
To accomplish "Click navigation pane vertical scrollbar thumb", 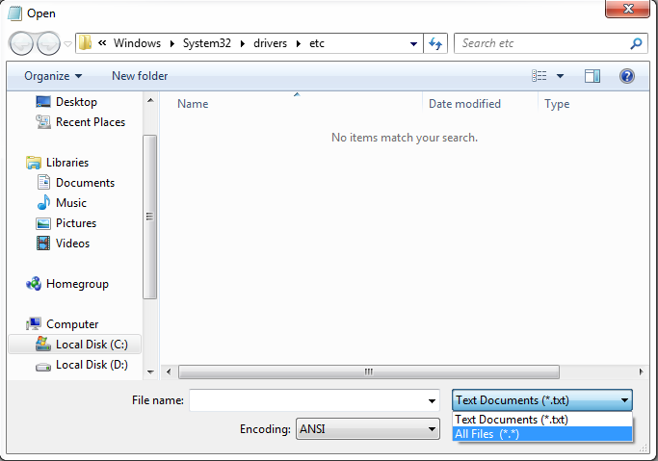I will [x=150, y=217].
